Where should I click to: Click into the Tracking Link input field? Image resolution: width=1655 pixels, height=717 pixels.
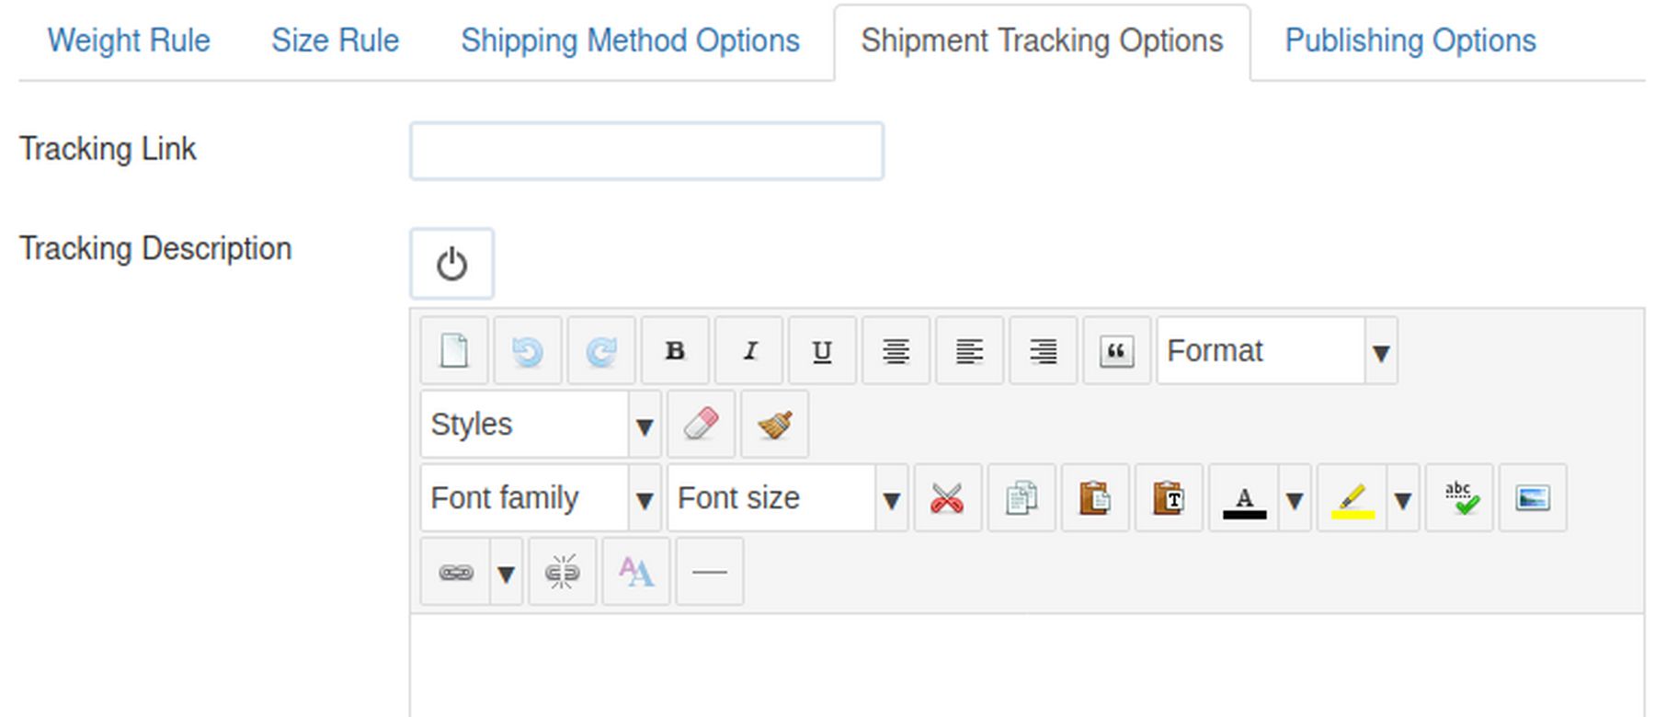point(646,151)
